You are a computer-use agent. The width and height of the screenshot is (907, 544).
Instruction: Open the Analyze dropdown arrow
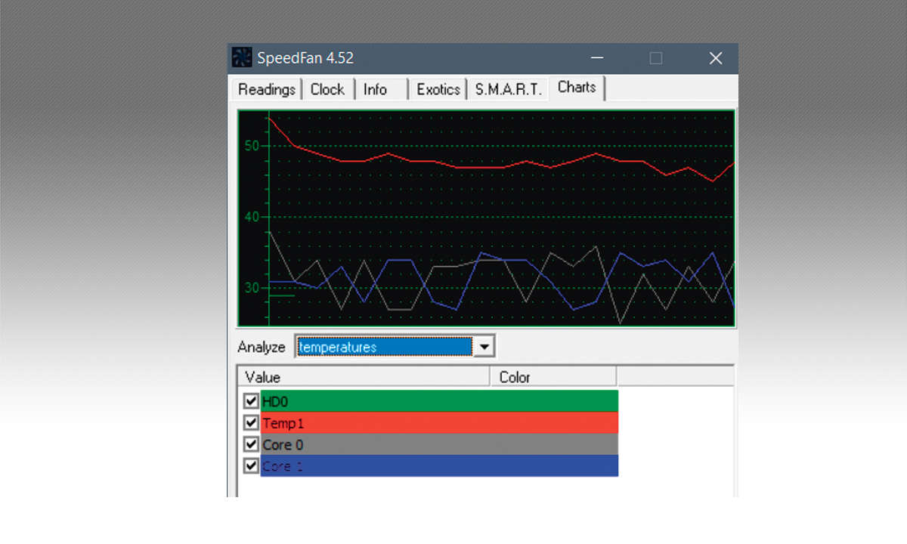click(x=484, y=347)
